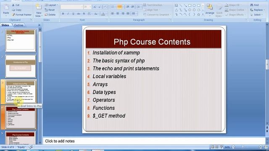The image size is (269, 151).
Task: Open the line spacing options
Action: 138,7
